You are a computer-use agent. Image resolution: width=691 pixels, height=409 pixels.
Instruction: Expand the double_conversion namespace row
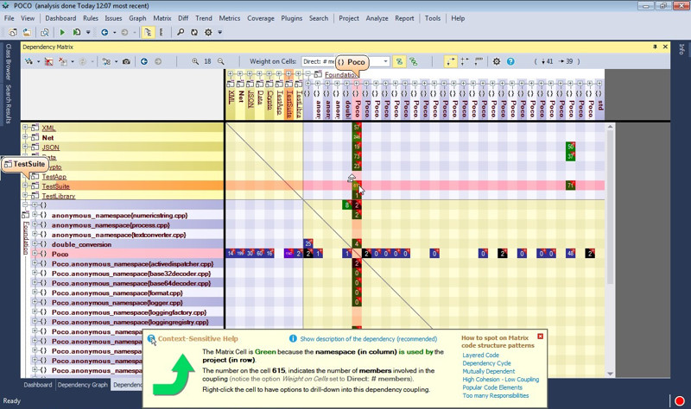tap(35, 244)
